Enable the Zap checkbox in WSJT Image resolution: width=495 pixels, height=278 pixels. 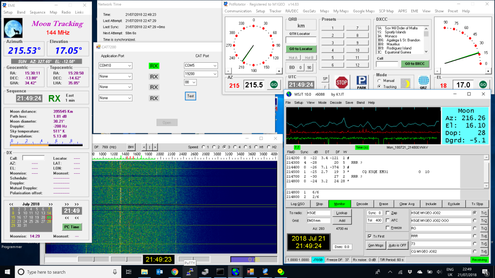[388, 213]
